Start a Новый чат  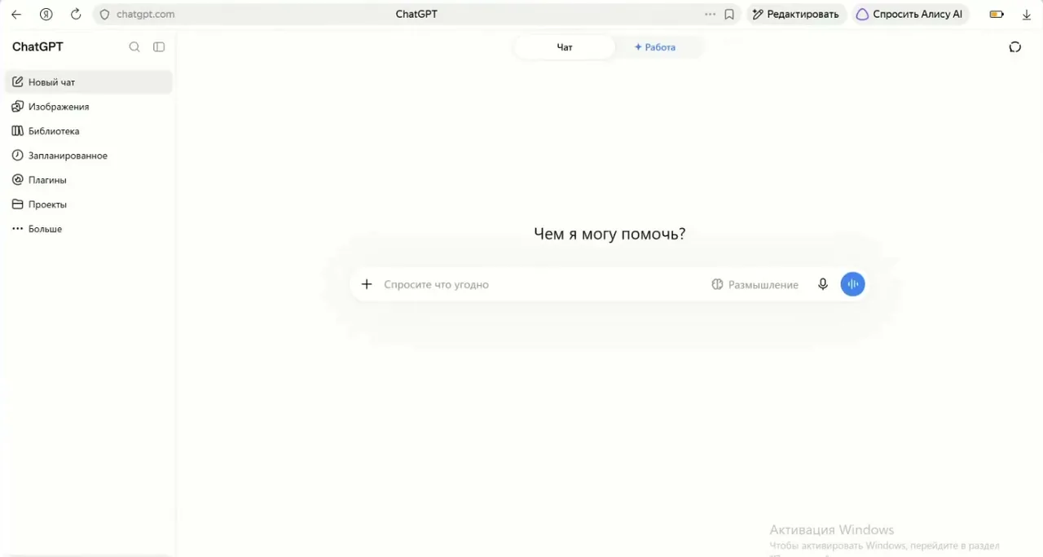[x=89, y=82]
